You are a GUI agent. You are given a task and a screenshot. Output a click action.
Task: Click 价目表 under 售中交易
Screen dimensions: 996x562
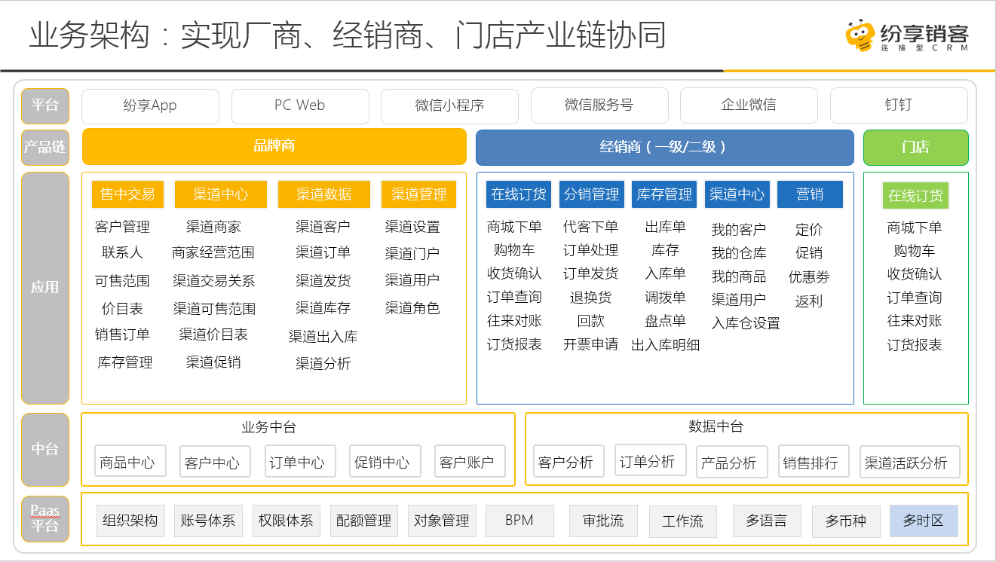point(123,309)
